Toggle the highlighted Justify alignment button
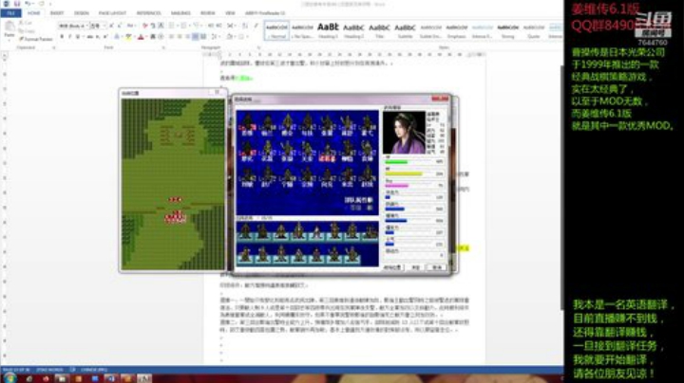The width and height of the screenshot is (684, 383). [x=196, y=37]
